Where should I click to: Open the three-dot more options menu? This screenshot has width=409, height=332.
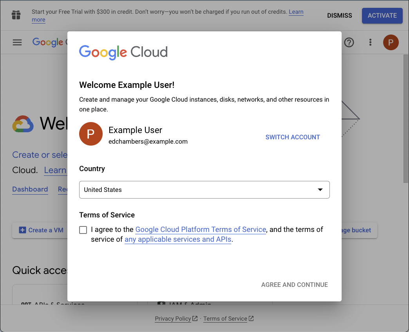click(x=370, y=42)
